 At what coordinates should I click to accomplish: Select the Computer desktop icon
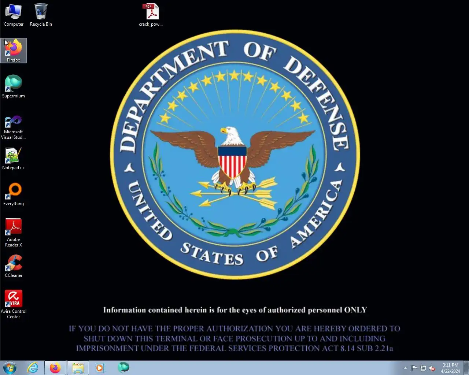[14, 15]
